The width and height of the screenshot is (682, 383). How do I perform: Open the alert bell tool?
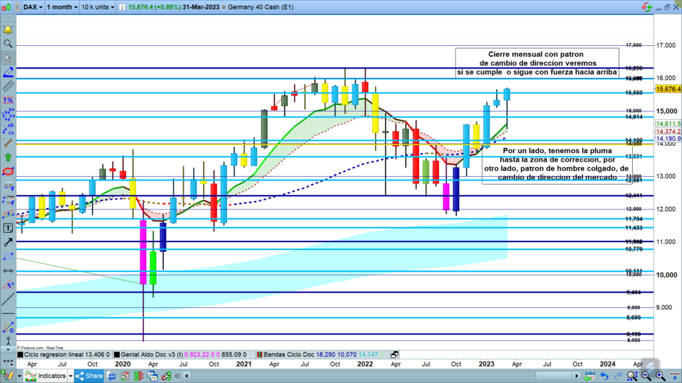8,30
